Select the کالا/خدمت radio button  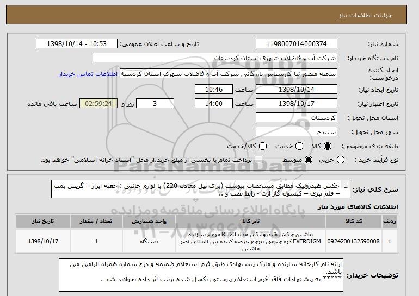point(263,146)
